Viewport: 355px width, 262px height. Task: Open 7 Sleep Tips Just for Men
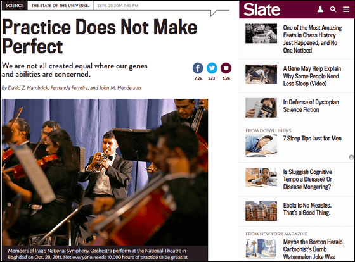312,138
